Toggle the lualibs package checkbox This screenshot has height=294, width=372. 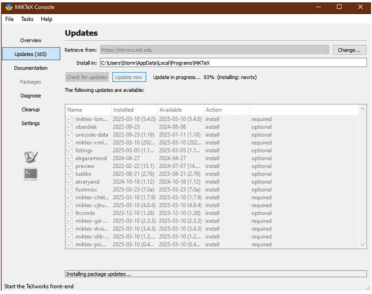[70, 174]
